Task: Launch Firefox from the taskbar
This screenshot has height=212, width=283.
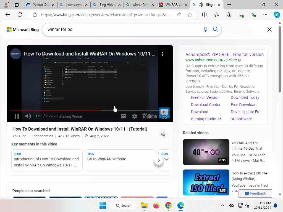Action: [x=156, y=205]
